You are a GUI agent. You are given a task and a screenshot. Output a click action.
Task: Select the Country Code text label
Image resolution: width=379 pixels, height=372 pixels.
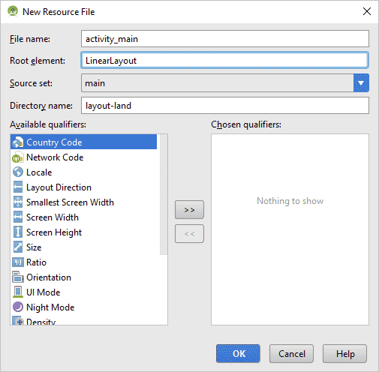click(x=54, y=142)
